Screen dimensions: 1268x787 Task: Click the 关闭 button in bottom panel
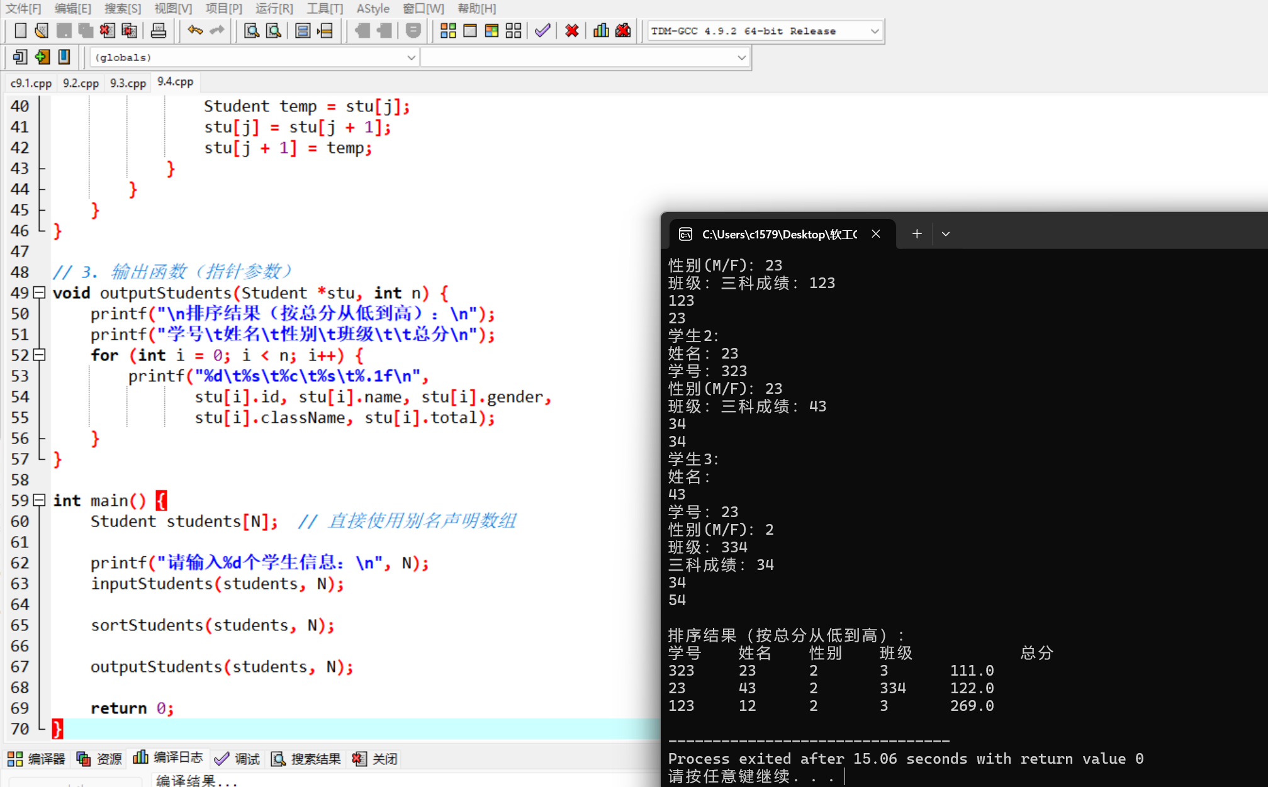click(x=375, y=759)
